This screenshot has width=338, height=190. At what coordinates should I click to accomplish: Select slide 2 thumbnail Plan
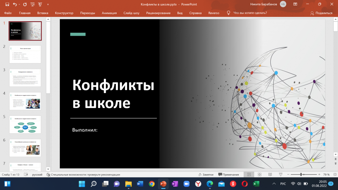pos(25,54)
